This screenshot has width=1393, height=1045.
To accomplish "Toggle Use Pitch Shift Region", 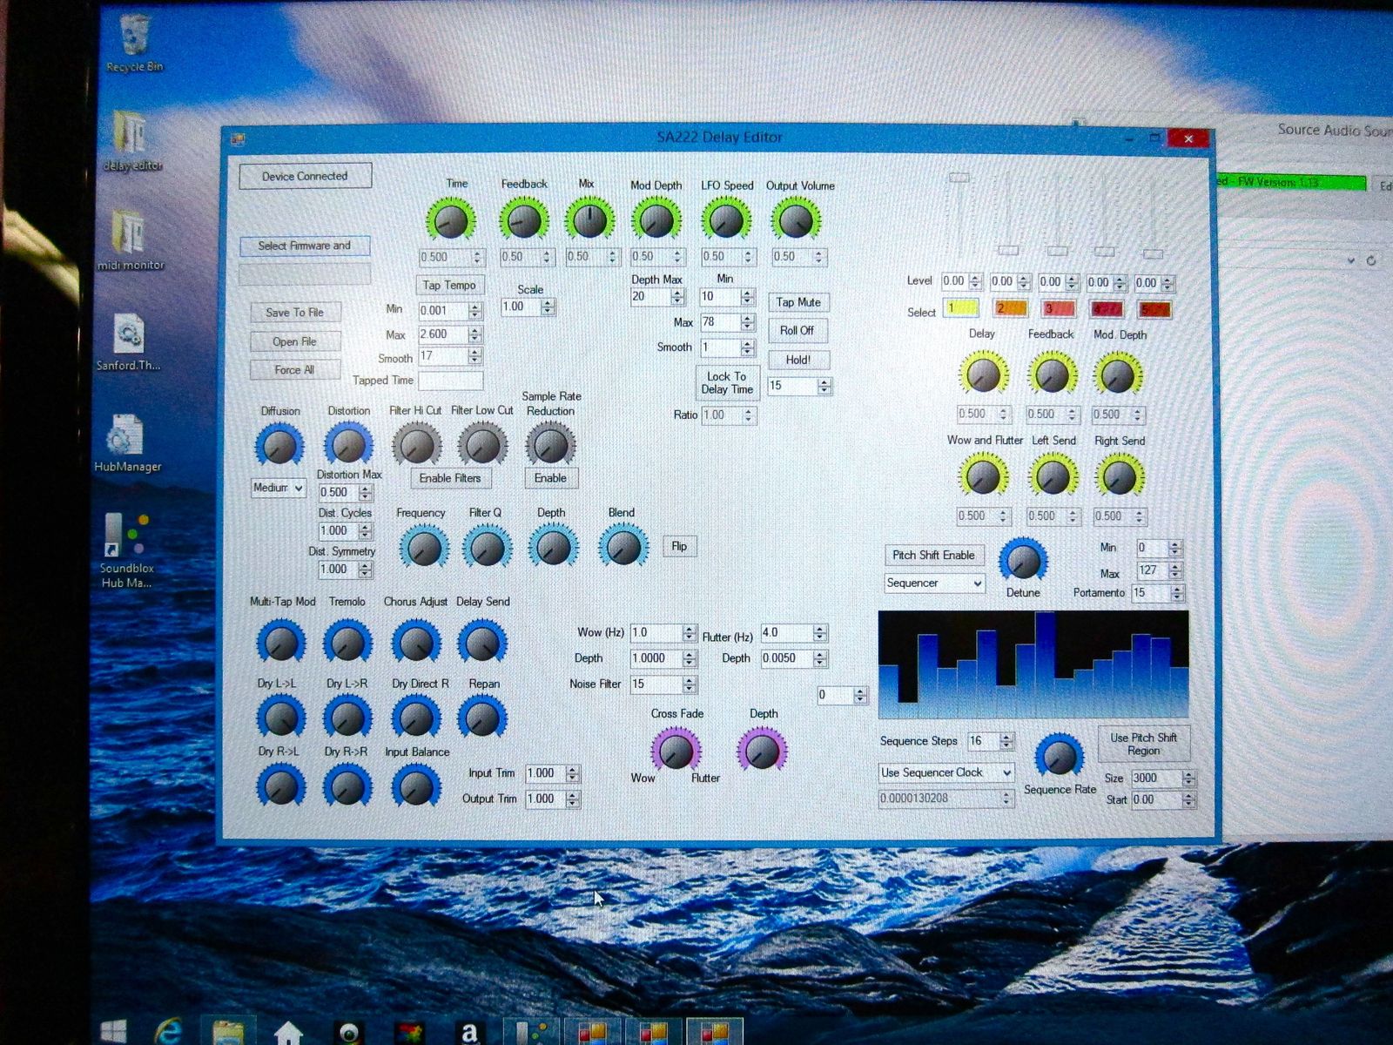I will (1143, 744).
